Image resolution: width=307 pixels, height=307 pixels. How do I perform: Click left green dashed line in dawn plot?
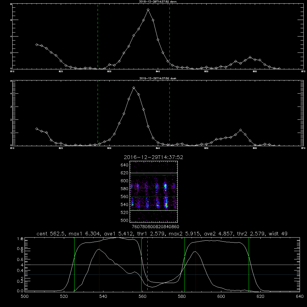click(98, 37)
